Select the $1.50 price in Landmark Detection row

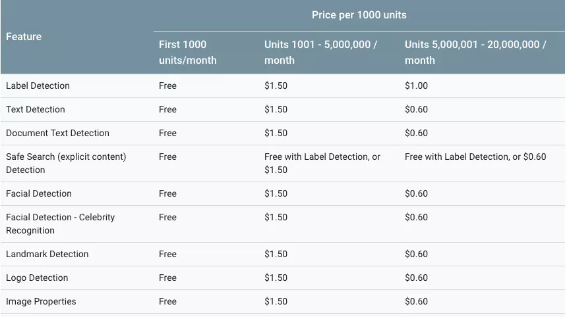pyautogui.click(x=276, y=255)
